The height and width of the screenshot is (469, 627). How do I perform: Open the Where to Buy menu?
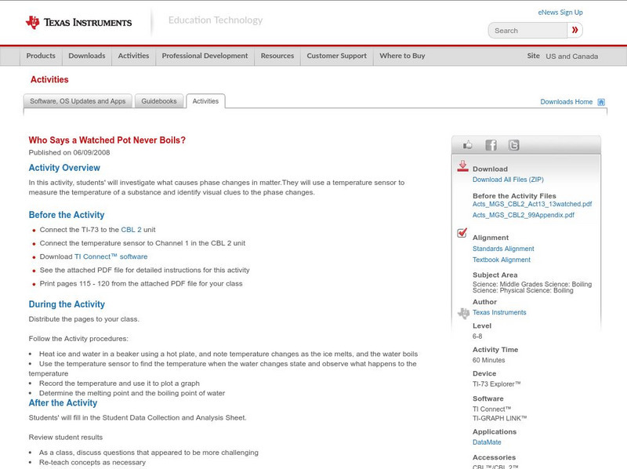tap(402, 56)
